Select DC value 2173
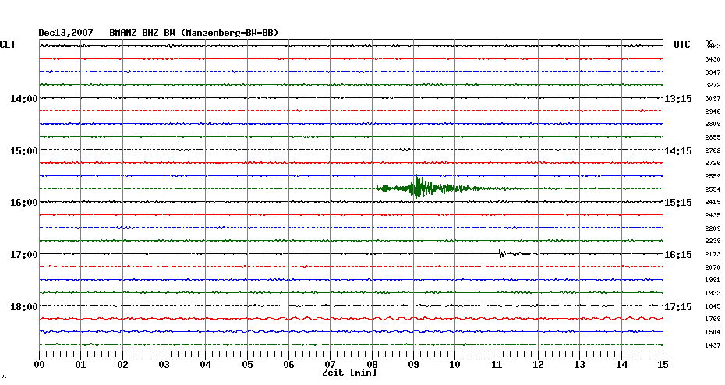The image size is (725, 385). point(713,255)
